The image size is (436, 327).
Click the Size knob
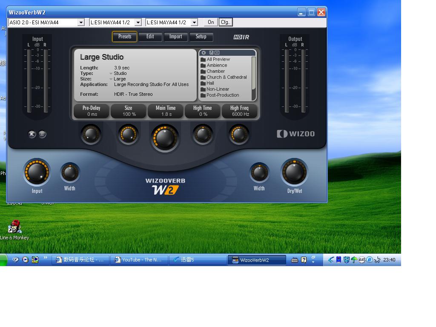pyautogui.click(x=128, y=134)
